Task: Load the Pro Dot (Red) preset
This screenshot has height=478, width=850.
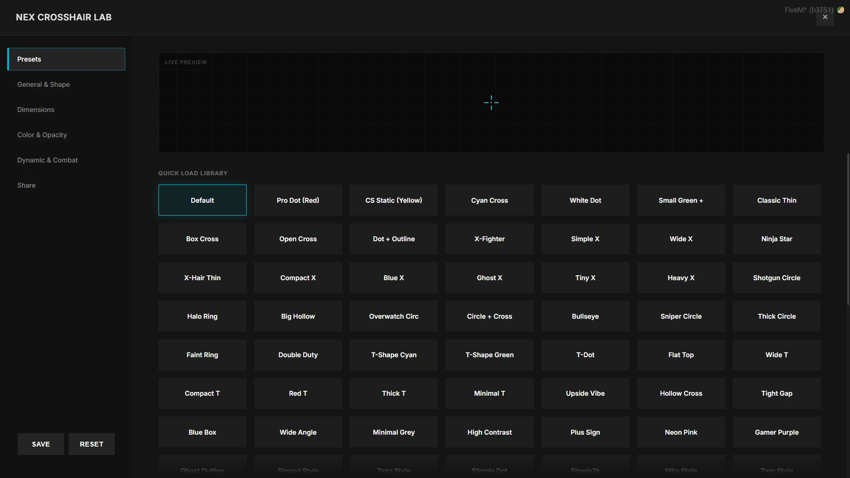Action: point(298,200)
